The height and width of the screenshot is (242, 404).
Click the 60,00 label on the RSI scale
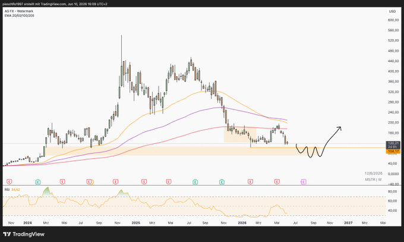point(392,201)
